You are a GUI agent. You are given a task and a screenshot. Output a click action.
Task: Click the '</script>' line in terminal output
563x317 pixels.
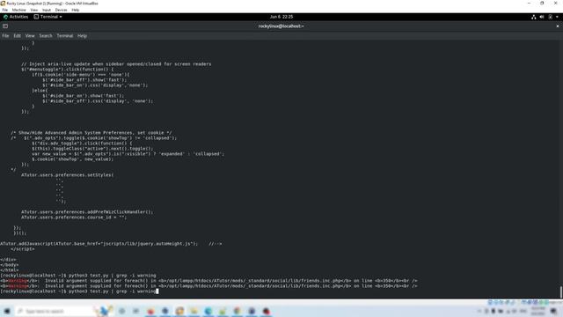[x=23, y=249]
